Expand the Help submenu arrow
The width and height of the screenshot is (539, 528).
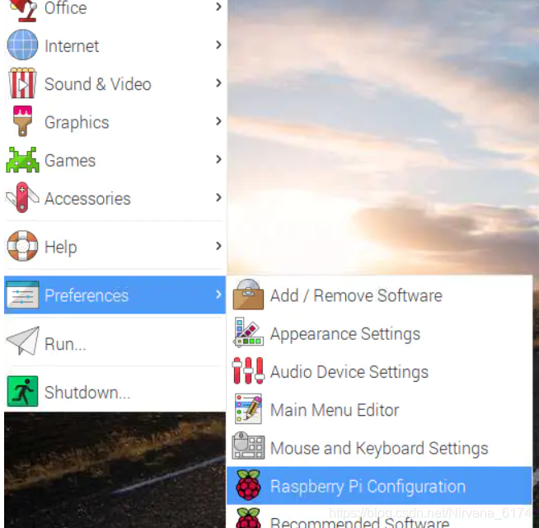point(218,246)
